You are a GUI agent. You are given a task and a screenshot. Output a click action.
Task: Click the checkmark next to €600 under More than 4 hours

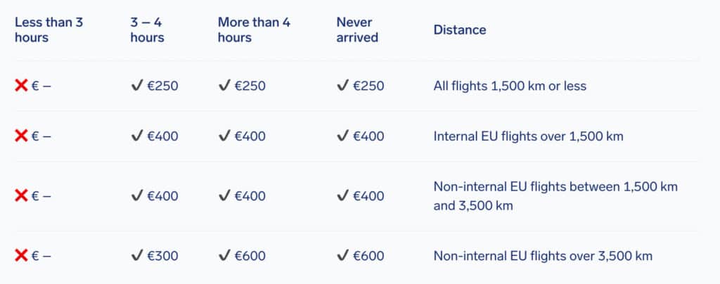pos(224,256)
